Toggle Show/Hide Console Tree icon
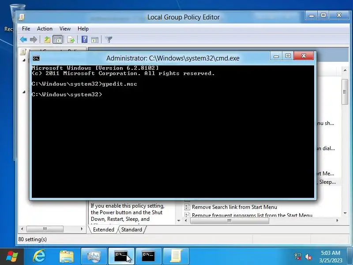 (x=58, y=40)
